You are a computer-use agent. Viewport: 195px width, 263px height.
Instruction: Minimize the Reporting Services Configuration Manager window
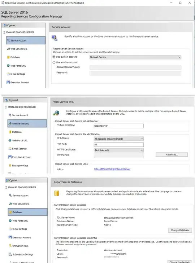click(171, 3)
